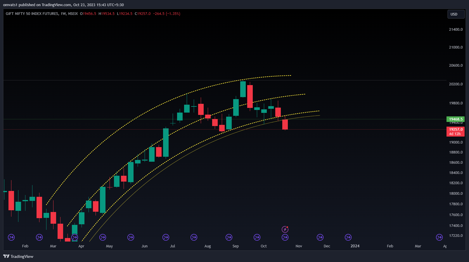
Task: Click the event marker just left of May
Action: coord(103,237)
